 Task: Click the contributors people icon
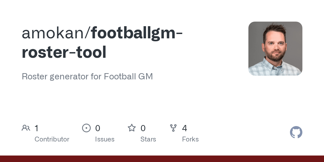pyautogui.click(x=26, y=128)
